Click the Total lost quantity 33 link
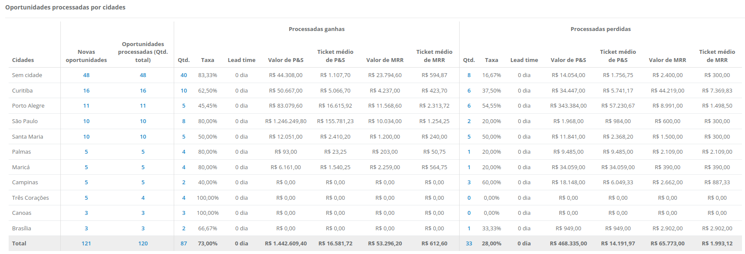The width and height of the screenshot is (745, 254). tap(469, 244)
